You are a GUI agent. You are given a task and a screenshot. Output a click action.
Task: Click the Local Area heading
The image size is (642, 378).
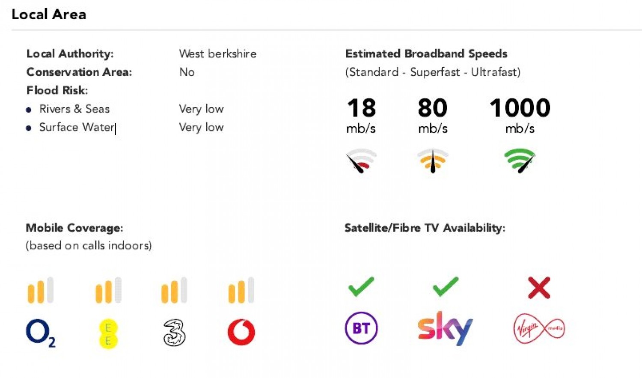tap(49, 14)
